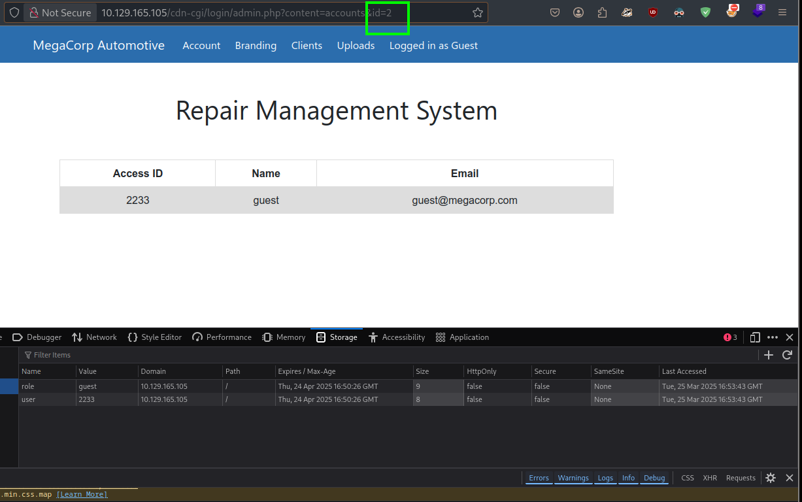Image resolution: width=802 pixels, height=502 pixels.
Task: Click the Privacy Badger extension icon
Action: pos(627,12)
